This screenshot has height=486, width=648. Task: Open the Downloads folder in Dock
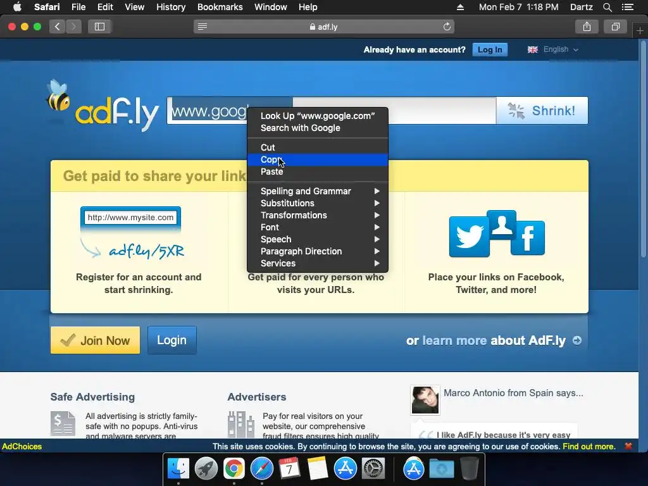[x=441, y=469]
